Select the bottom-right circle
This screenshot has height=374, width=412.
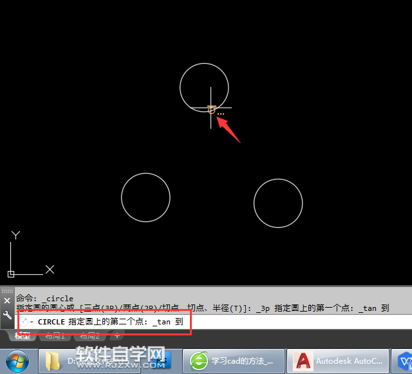(278, 203)
